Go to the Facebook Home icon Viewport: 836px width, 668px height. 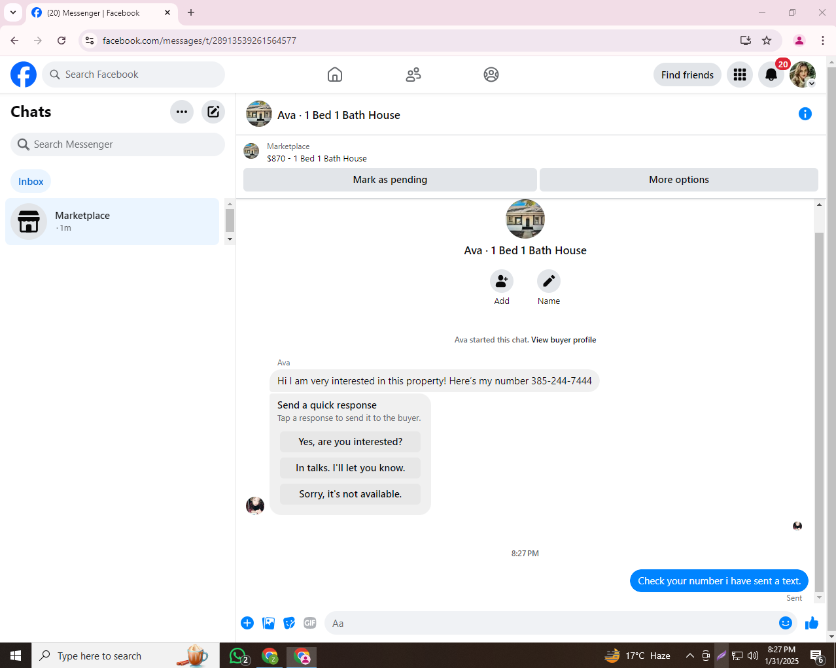pos(335,75)
